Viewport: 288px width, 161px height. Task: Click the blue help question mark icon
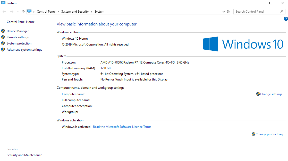tap(286, 19)
